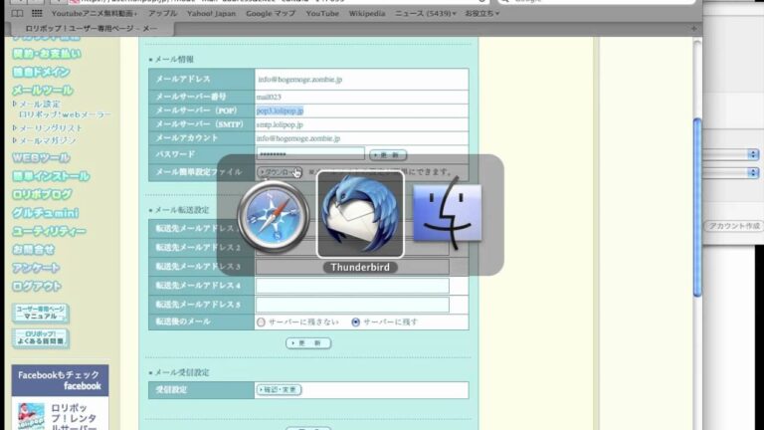Click the mail023 server number text

pos(269,97)
